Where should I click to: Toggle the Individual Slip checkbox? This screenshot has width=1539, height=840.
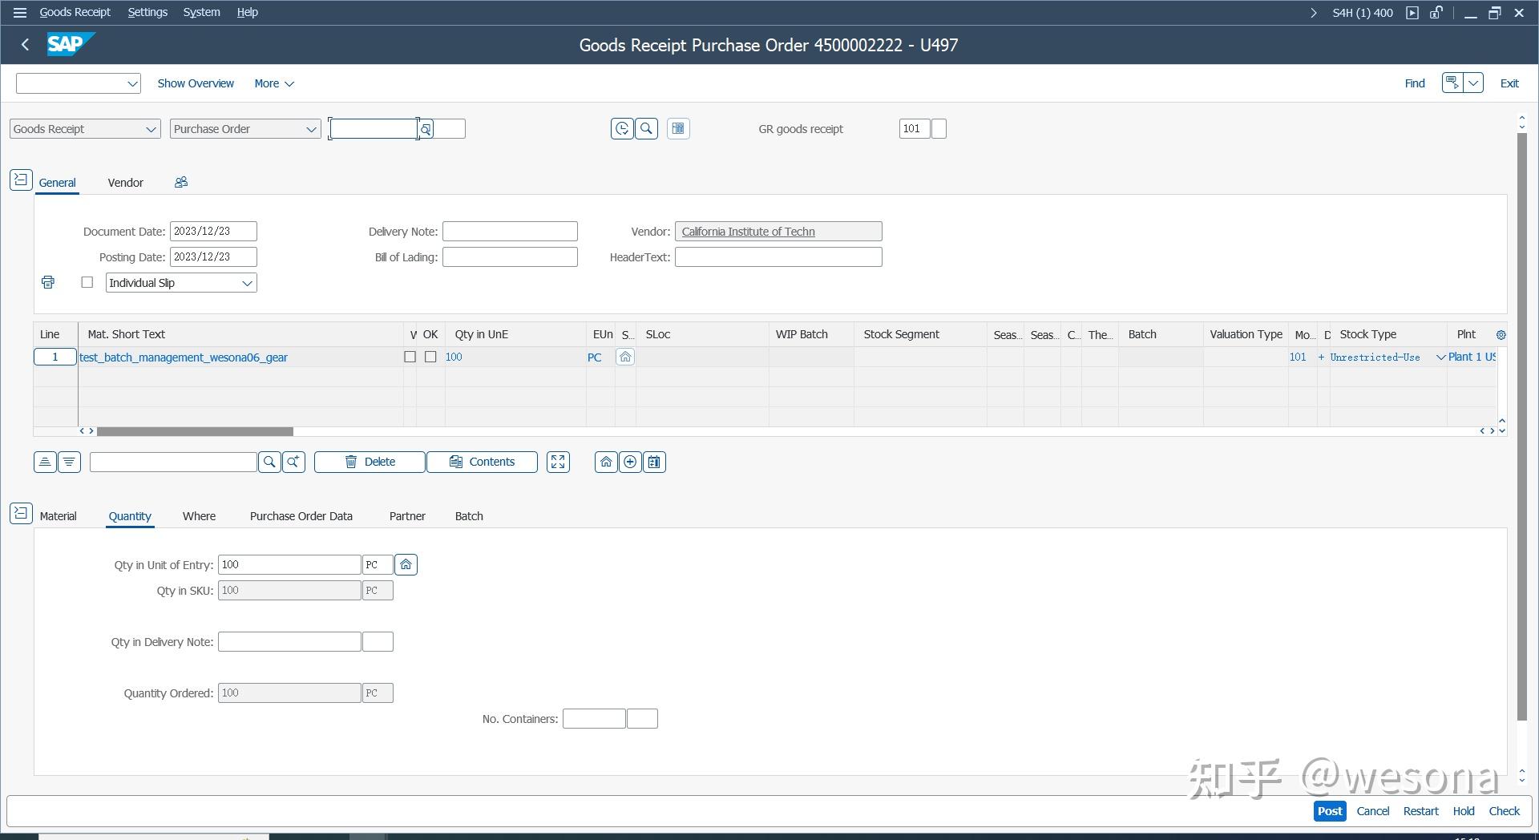point(87,282)
